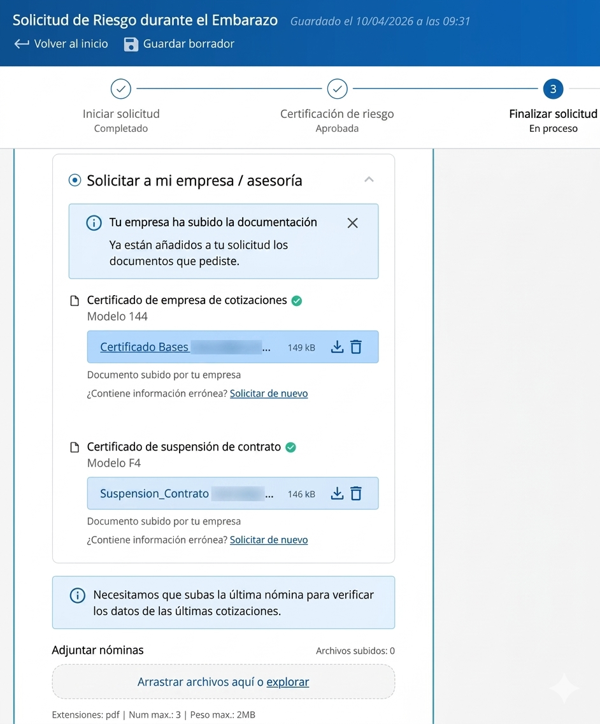Click the save draft floppy disk icon
The width and height of the screenshot is (600, 724).
131,44
